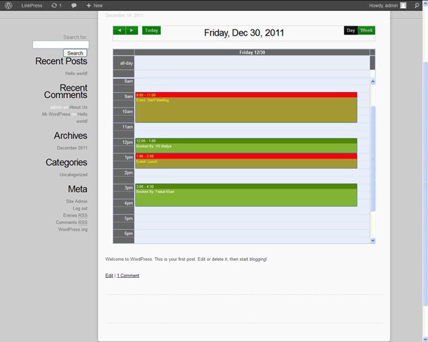Go to previous day arrow
Screen dimensions: 428x342
click(x=120, y=30)
